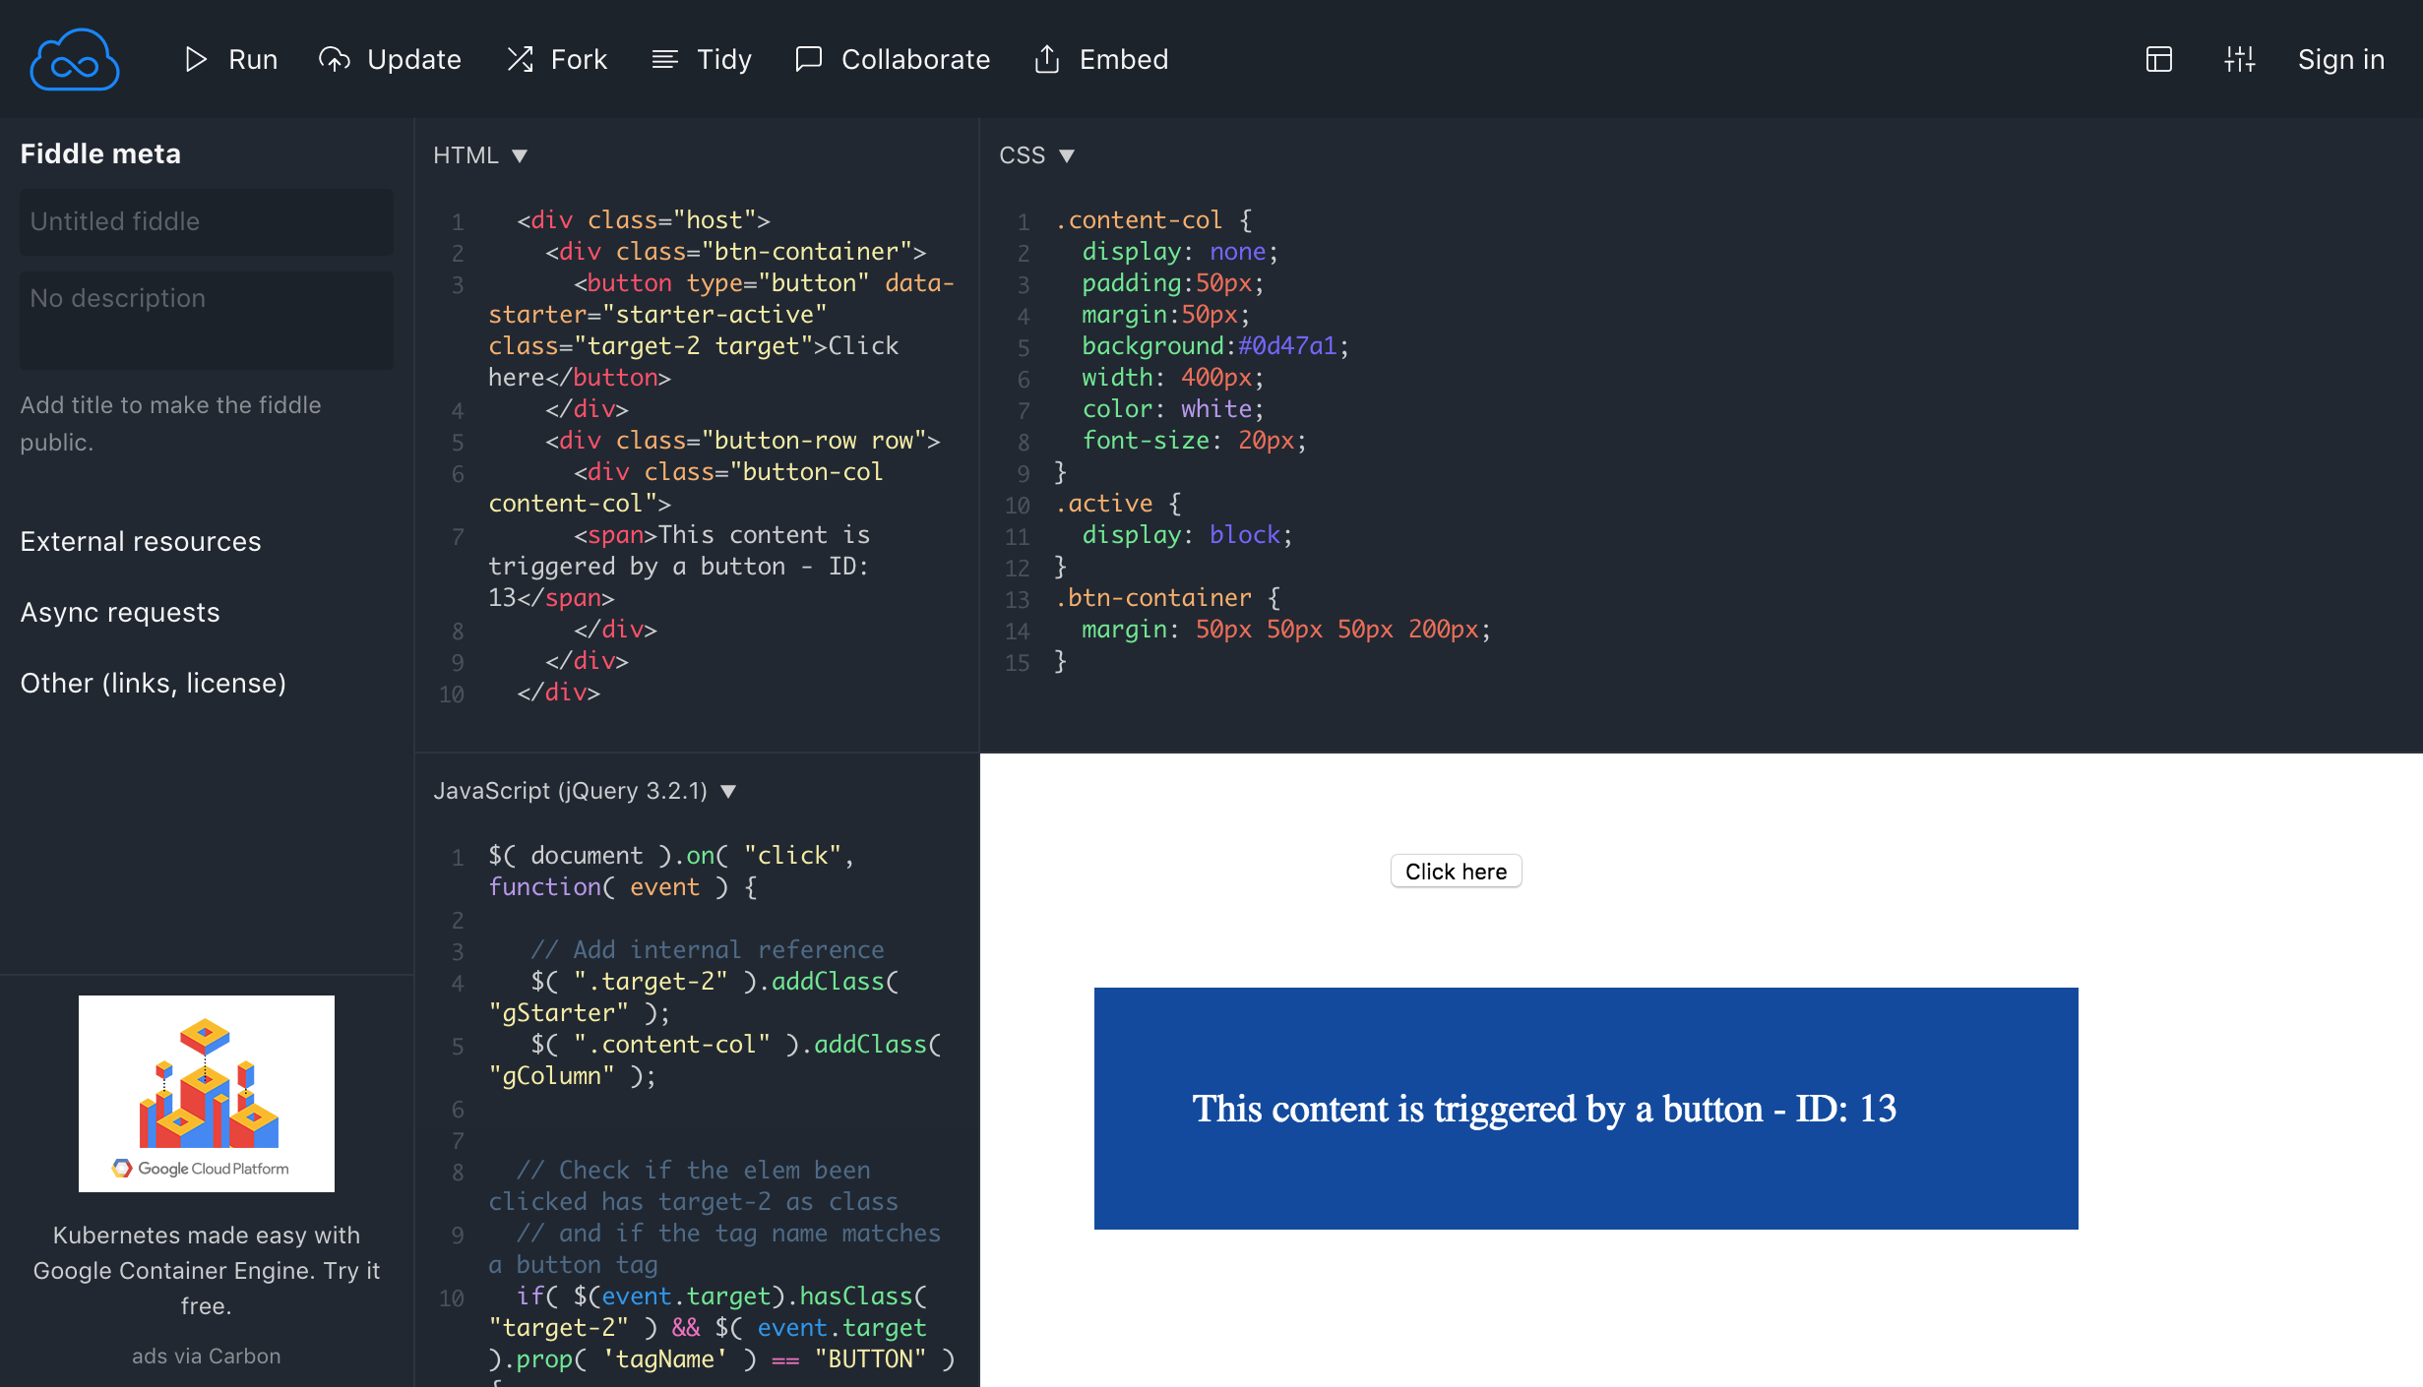This screenshot has width=2423, height=1387.
Task: Click the Fork shuffle icon
Action: (x=520, y=60)
